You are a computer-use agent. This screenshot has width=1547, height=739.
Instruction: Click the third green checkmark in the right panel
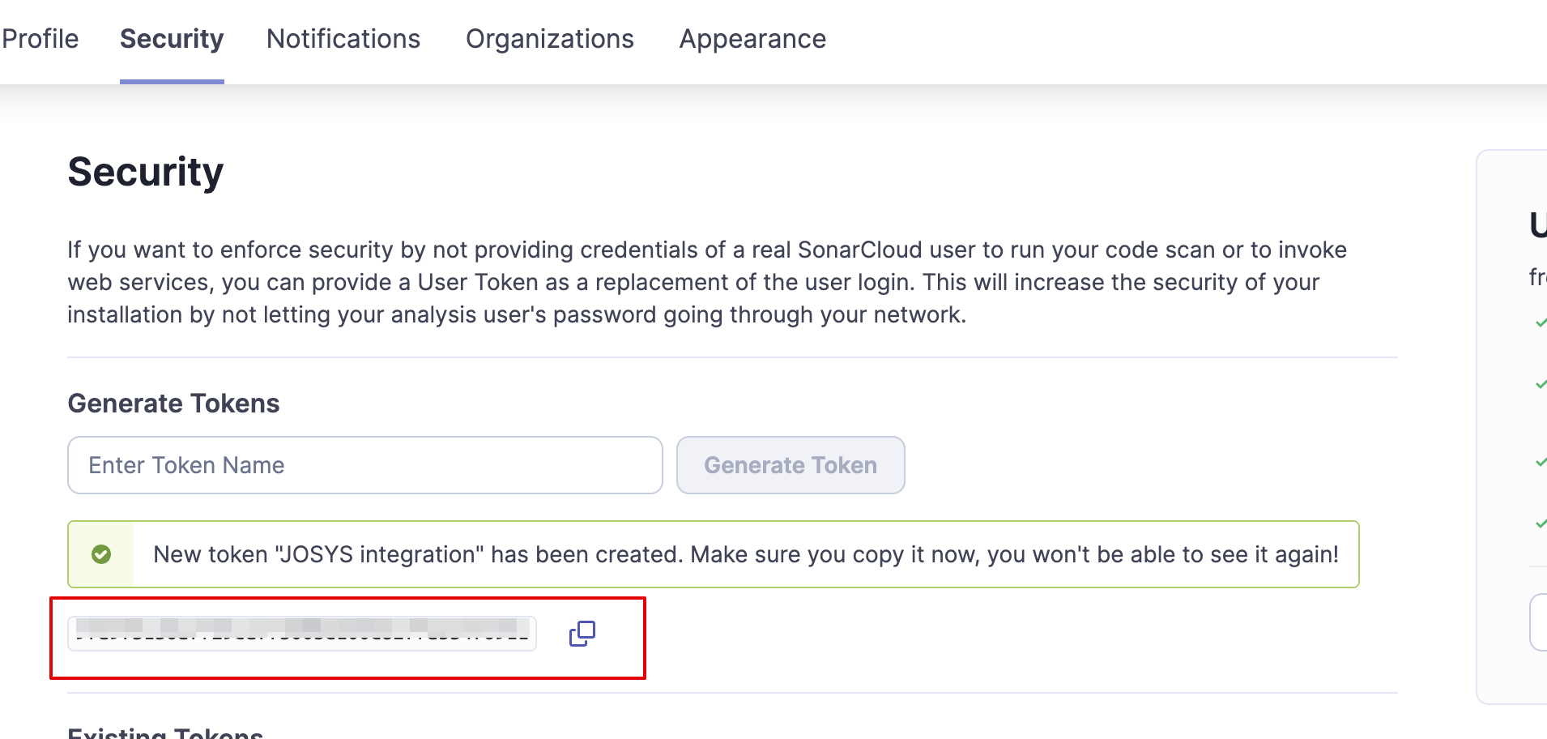[1541, 462]
